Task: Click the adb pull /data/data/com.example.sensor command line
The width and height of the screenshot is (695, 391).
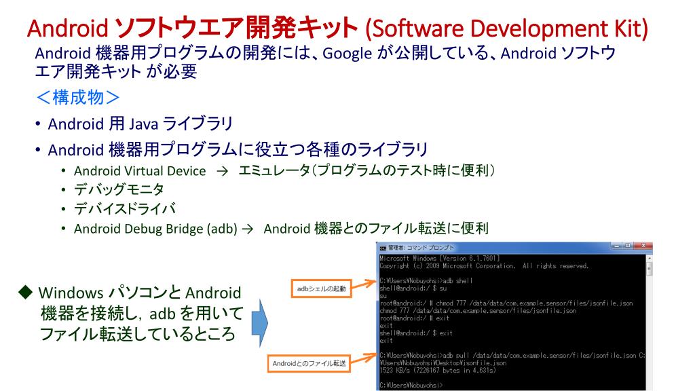Action: point(512,356)
